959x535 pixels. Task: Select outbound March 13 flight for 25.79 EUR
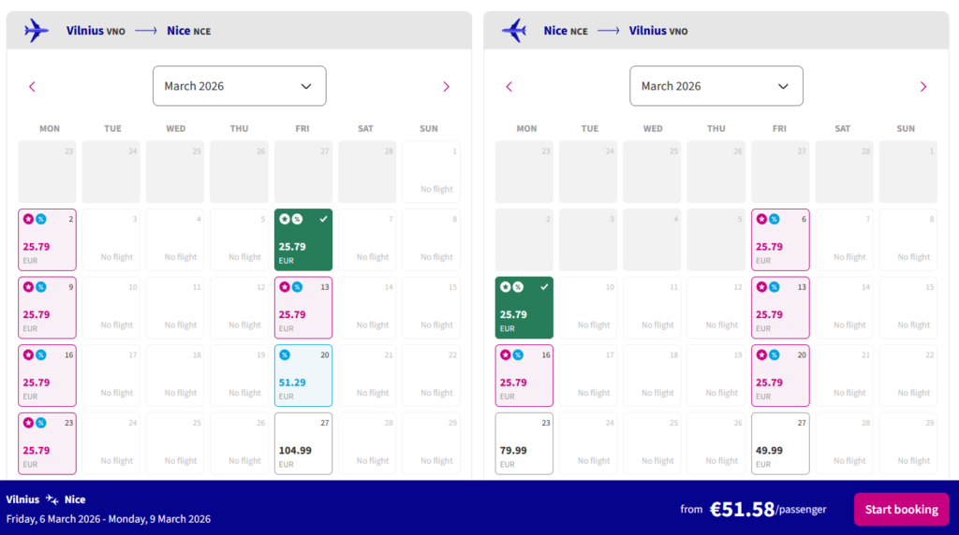[x=302, y=308]
